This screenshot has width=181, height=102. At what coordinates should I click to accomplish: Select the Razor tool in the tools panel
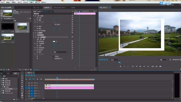(22, 87)
